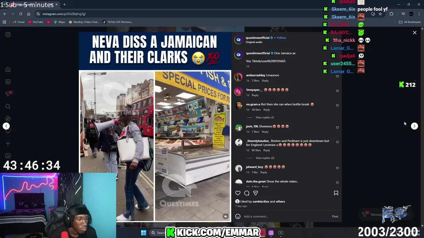The width and height of the screenshot is (424, 238).
Task: Like jaheard_boy's comment
Action: pos(337,168)
